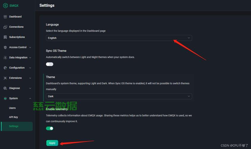Click the Apply button
Screen dimensions: 251x149
click(52, 143)
